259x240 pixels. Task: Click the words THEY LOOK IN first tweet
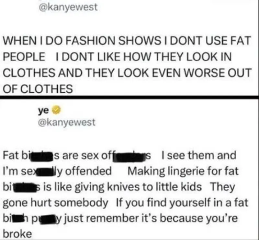click(x=193, y=57)
